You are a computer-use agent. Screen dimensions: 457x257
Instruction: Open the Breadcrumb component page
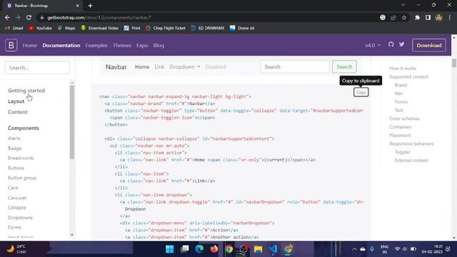[21, 158]
